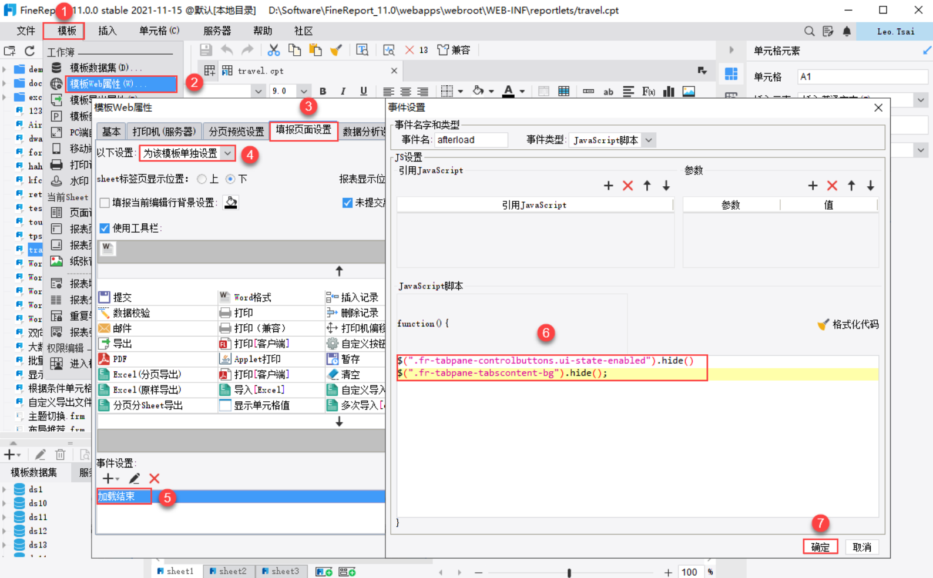Click the 提交 toolbar option

coord(116,297)
